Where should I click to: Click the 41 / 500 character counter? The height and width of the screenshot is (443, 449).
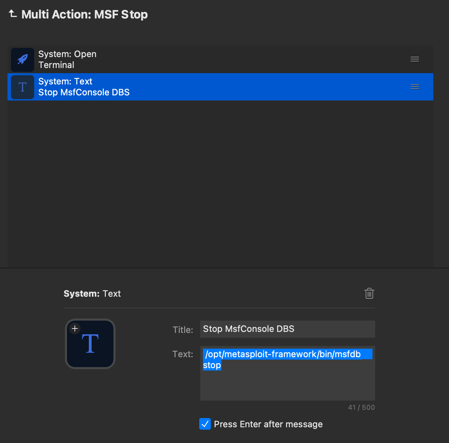point(361,407)
